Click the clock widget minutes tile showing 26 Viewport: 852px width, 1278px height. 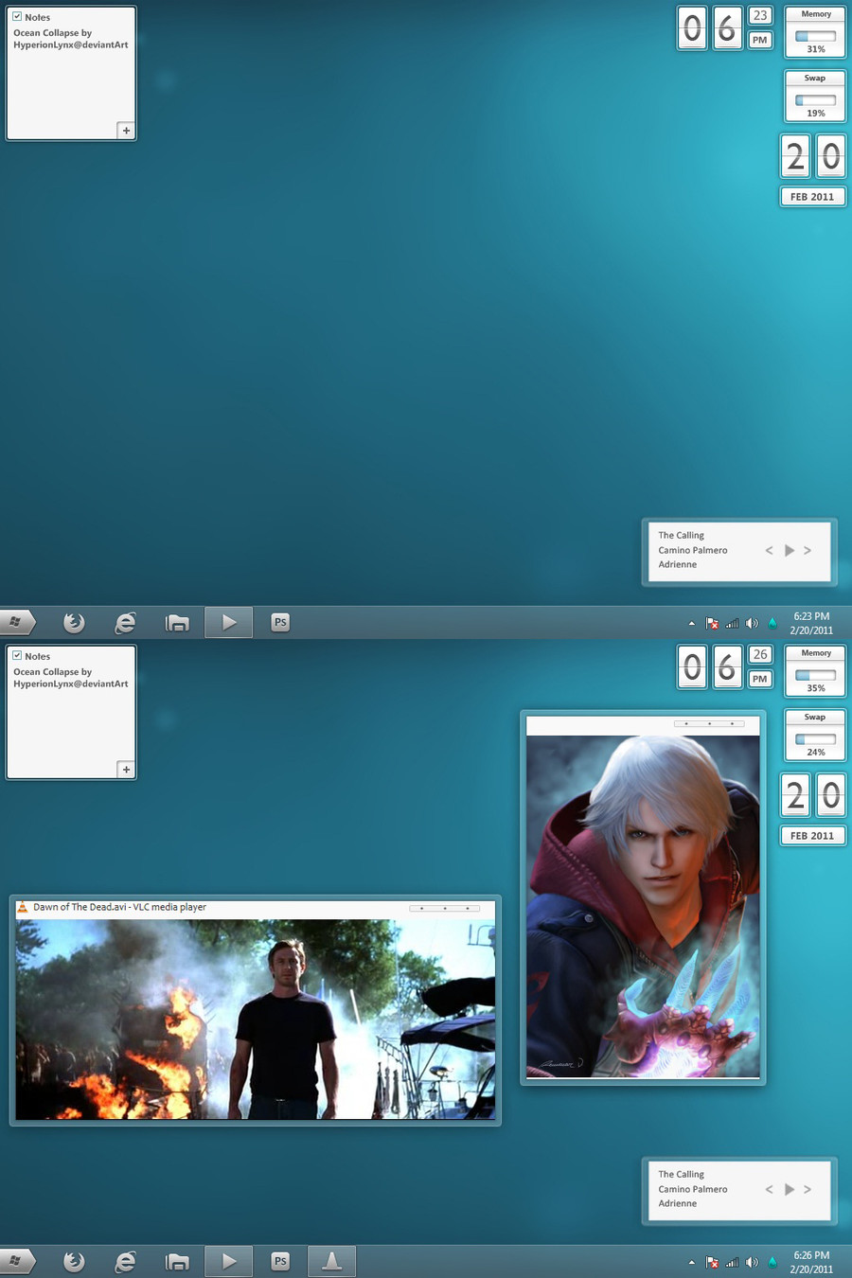pyautogui.click(x=760, y=654)
